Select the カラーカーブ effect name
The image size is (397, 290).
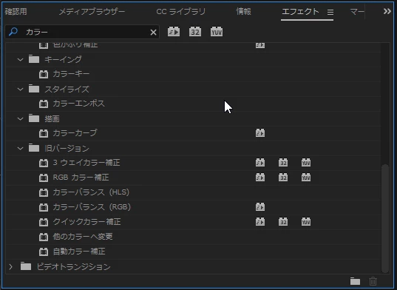click(x=75, y=133)
